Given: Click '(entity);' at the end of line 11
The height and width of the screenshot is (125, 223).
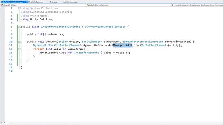Looking at the screenshot, I should (x=175, y=45).
